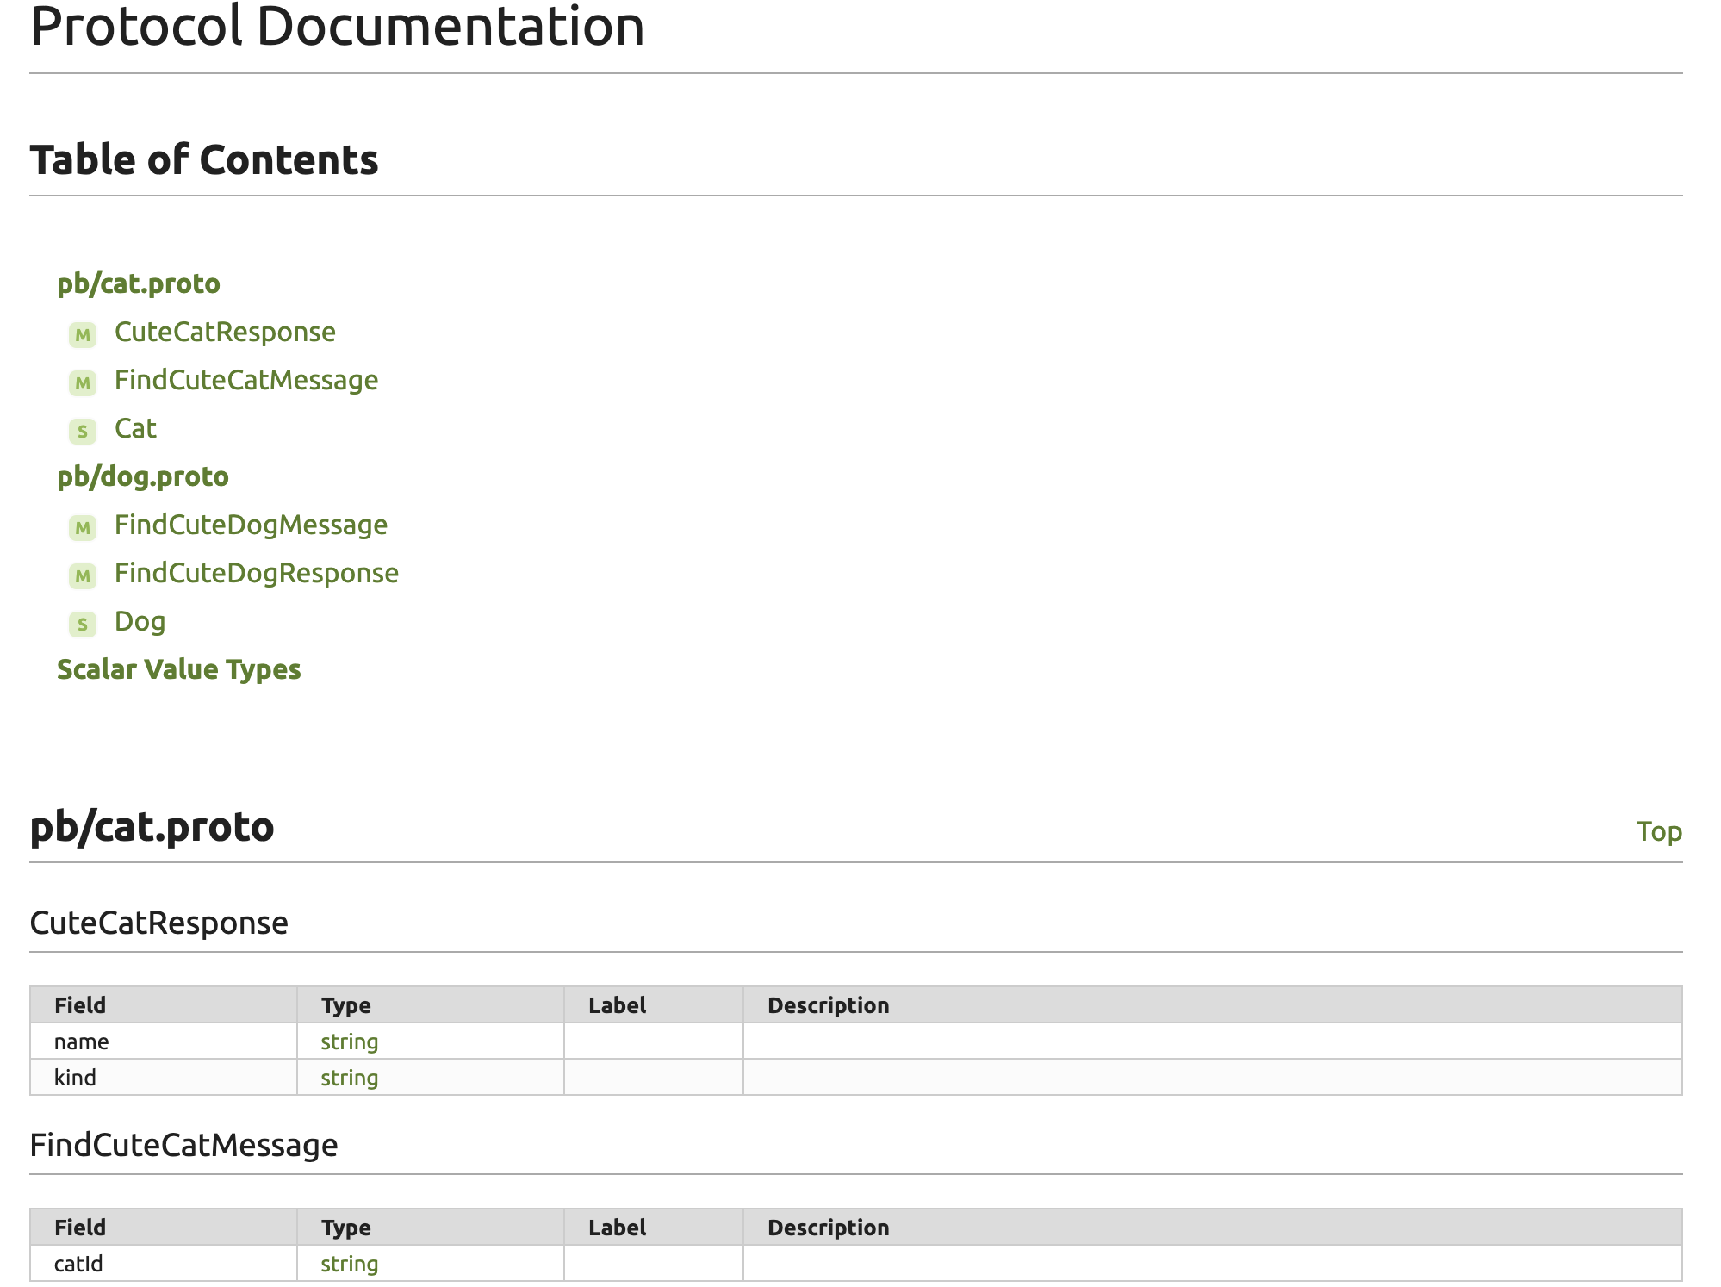Screen dimensions: 1721x1287
Task: Click the M badge beside CuteCatResponse
Action: (x=83, y=334)
